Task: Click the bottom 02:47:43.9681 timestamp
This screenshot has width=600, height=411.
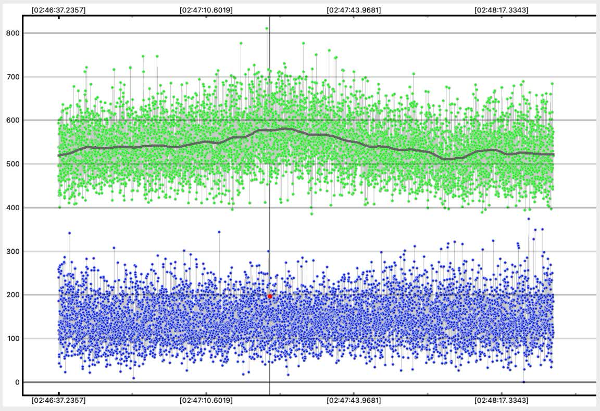Action: click(x=354, y=401)
